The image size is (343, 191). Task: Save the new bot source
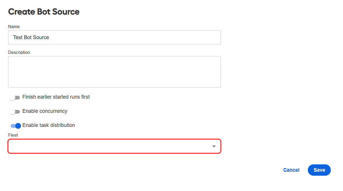point(319,170)
